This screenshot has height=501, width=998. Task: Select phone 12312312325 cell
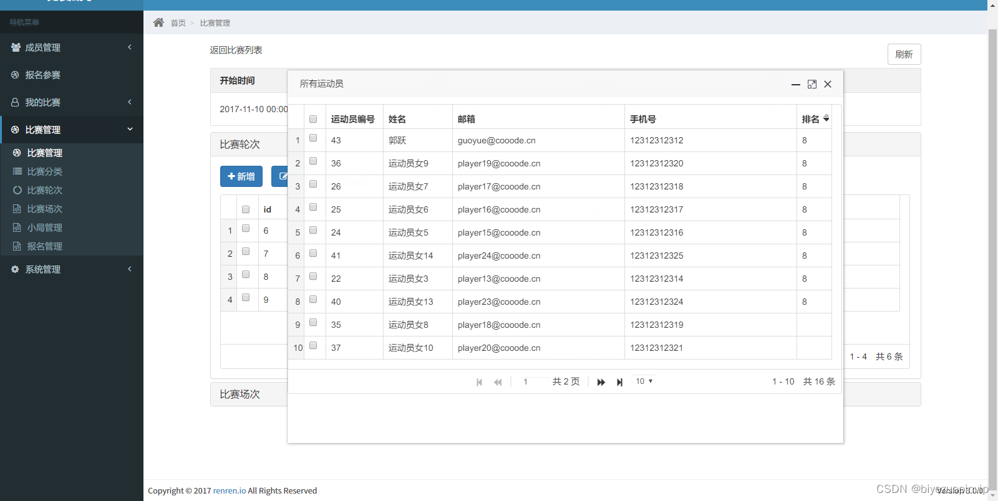[x=710, y=255]
